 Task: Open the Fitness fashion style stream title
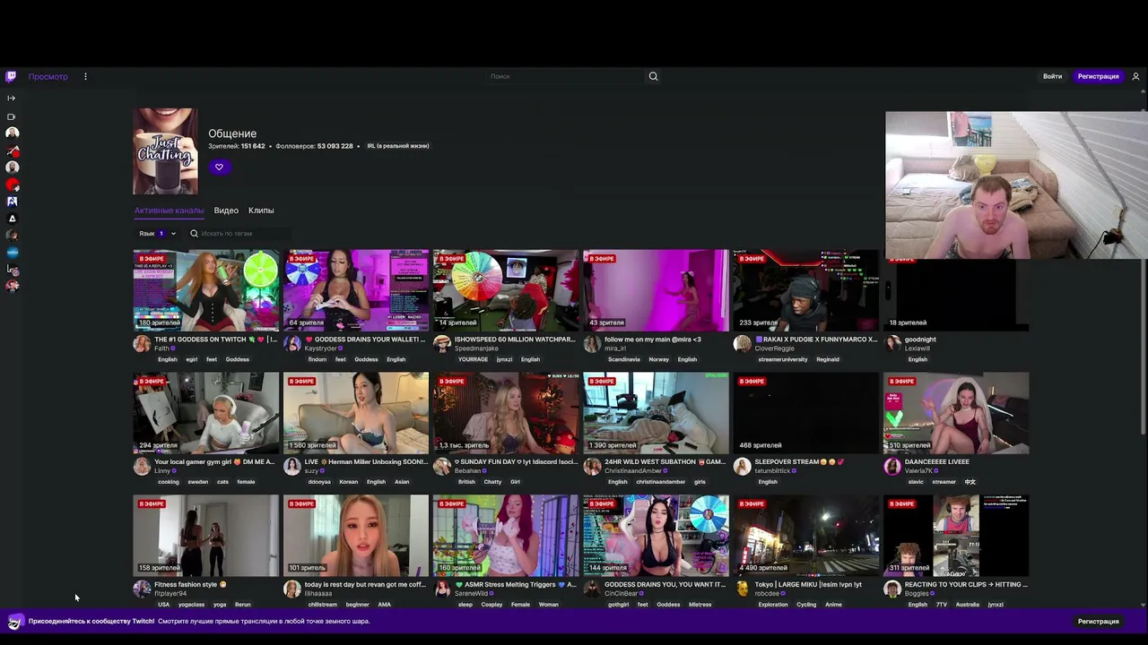(190, 584)
